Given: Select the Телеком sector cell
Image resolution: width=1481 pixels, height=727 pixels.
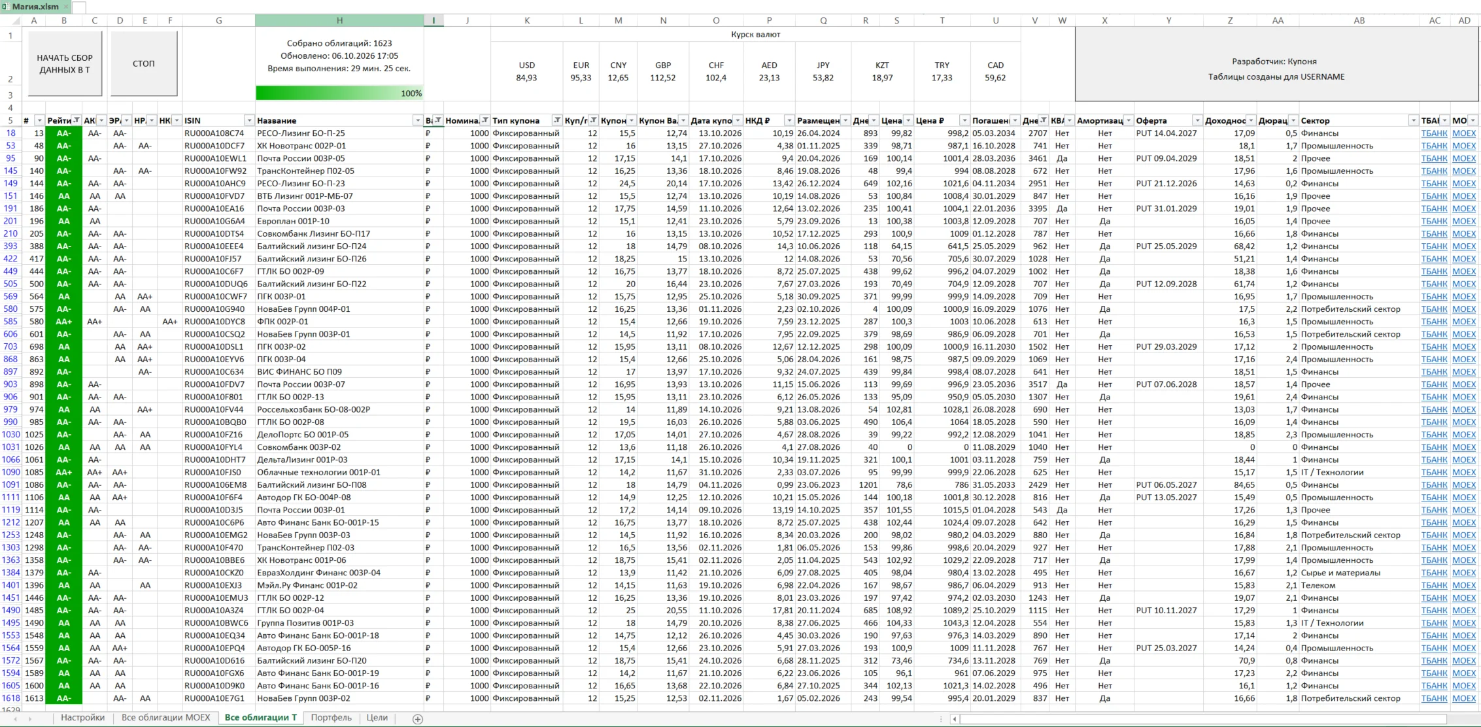Looking at the screenshot, I should [1359, 585].
